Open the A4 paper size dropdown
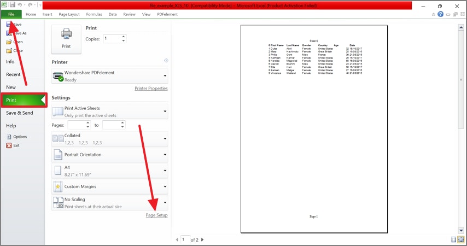The height and width of the screenshot is (246, 467). coord(110,171)
